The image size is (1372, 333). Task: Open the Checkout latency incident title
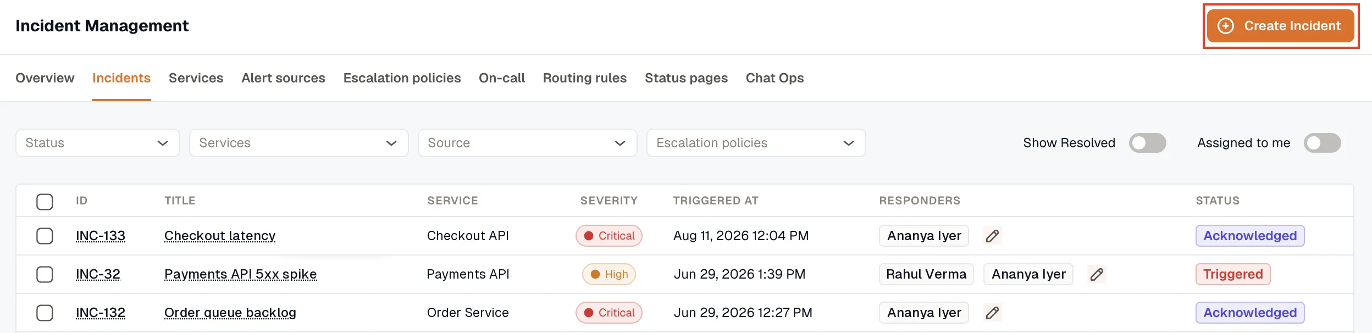coord(220,236)
